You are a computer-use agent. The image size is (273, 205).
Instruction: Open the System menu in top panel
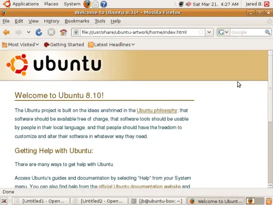pos(72,4)
